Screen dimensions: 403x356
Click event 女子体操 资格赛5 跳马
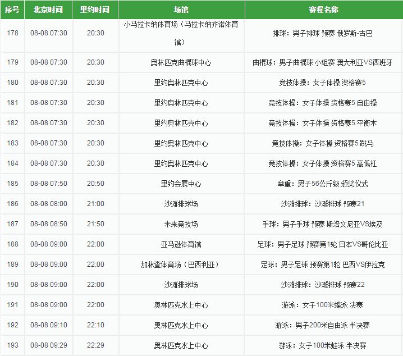pyautogui.click(x=323, y=143)
